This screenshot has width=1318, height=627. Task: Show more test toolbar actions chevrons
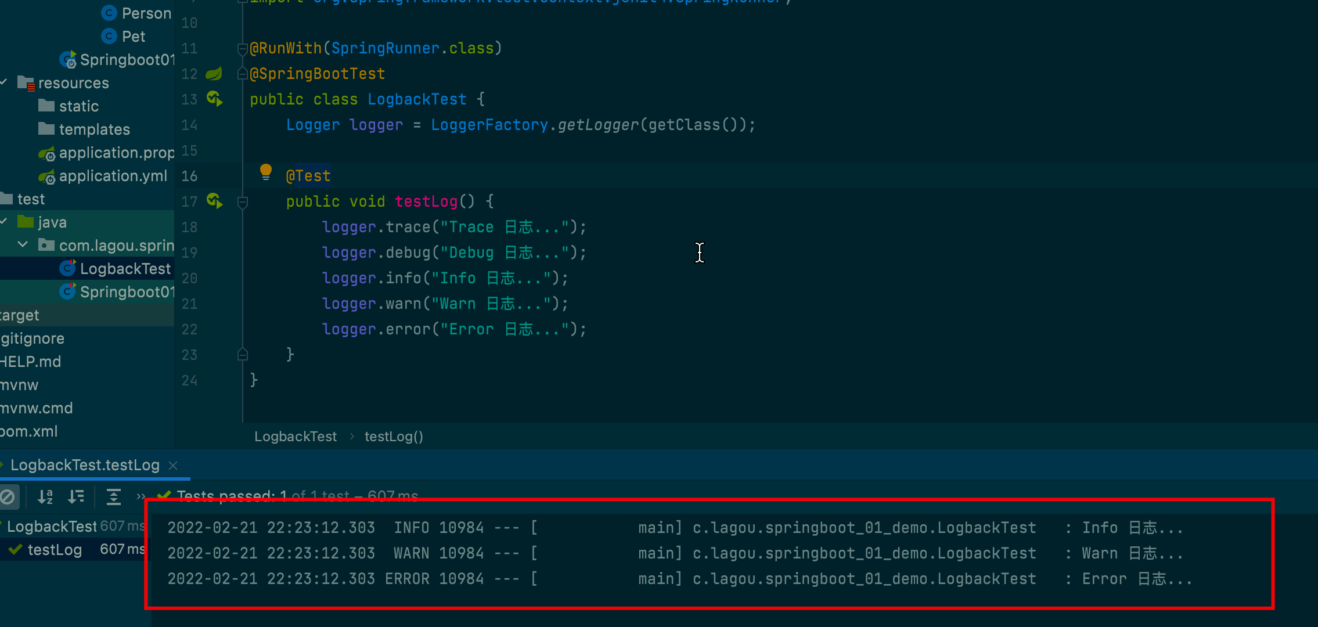tap(141, 497)
